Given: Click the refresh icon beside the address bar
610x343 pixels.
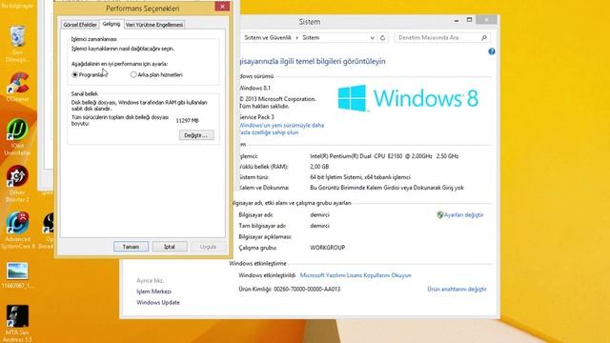Looking at the screenshot, I should [x=383, y=38].
